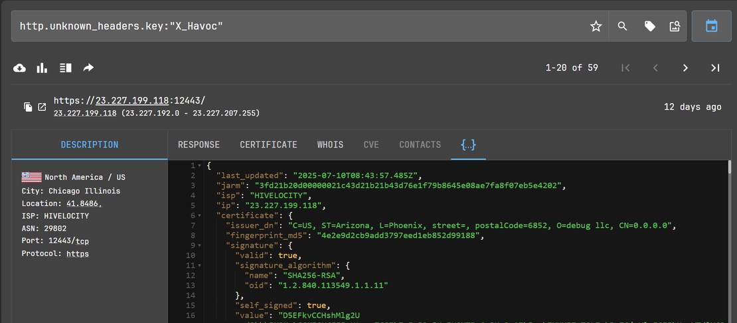Image resolution: width=737 pixels, height=323 pixels.
Task: Open the calendar date filter
Action: click(x=711, y=27)
